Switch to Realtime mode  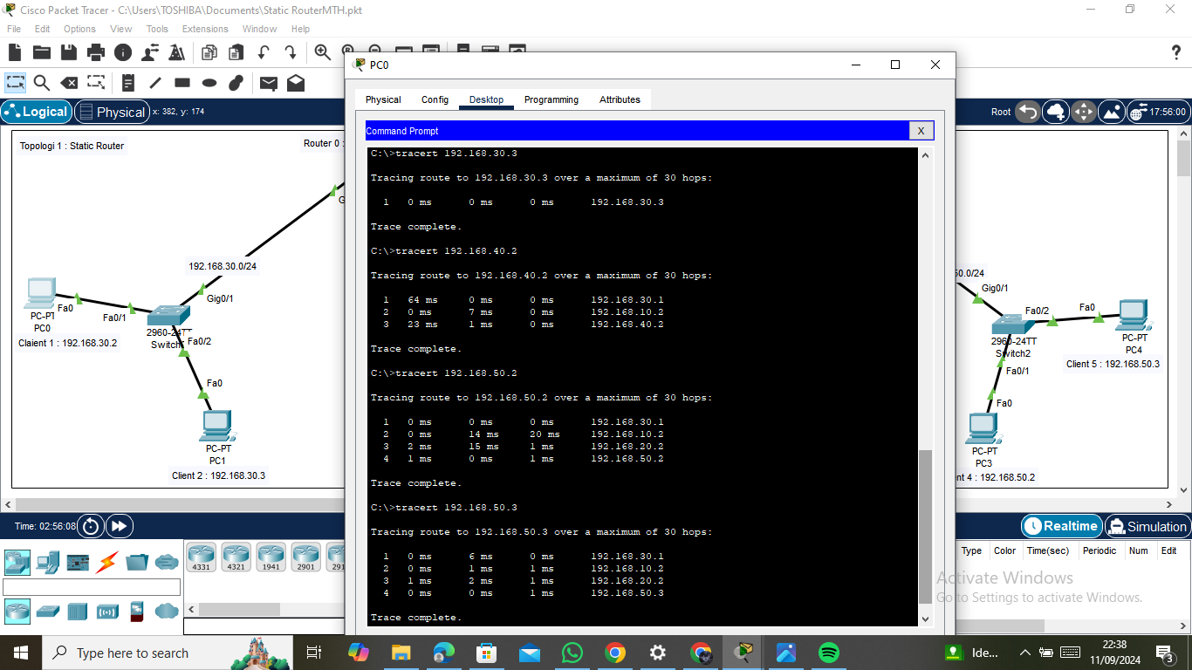point(1060,526)
